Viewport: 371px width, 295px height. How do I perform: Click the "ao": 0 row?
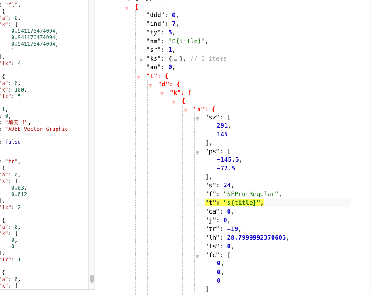coord(161,67)
